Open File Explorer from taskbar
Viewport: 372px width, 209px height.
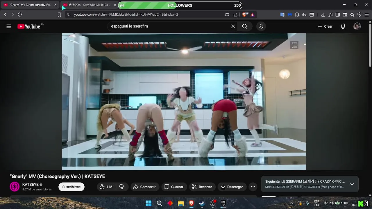tap(181, 203)
